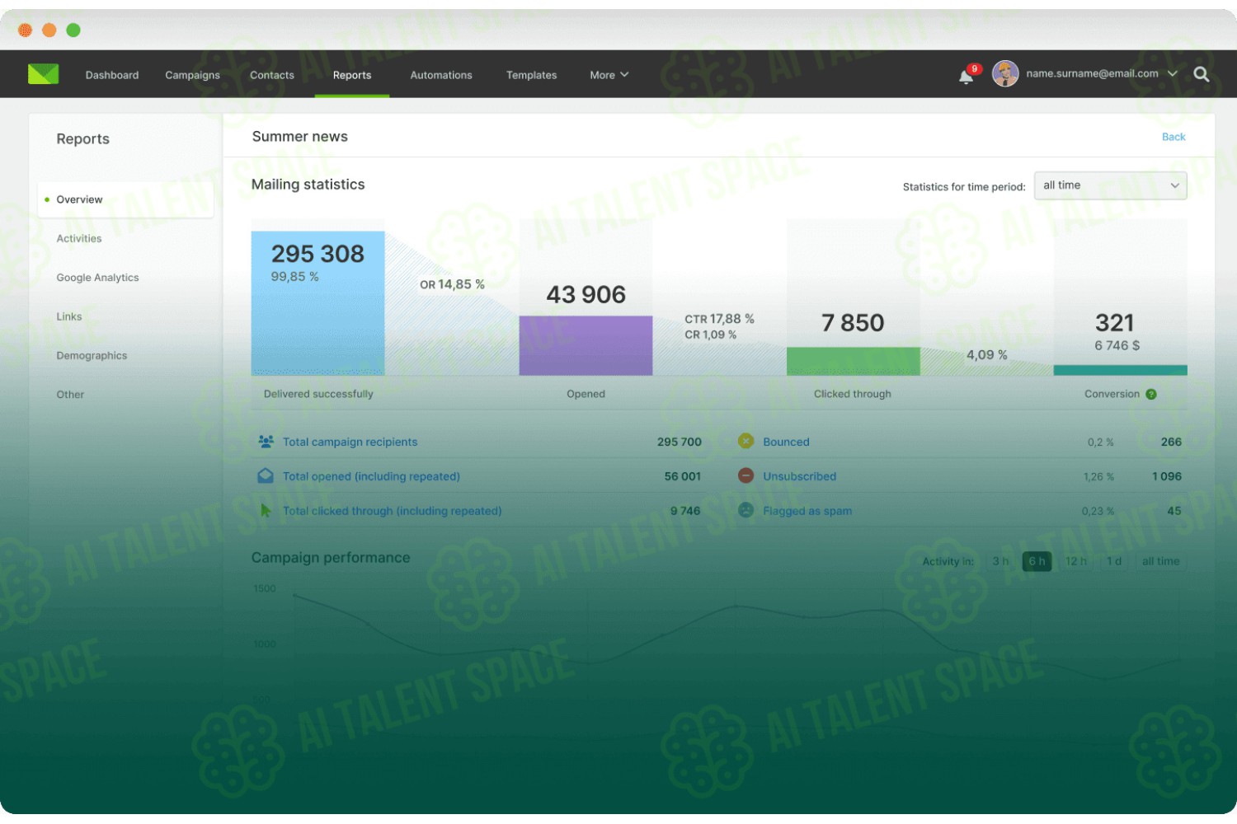Click the 1 096 unsubscribed count
Image resolution: width=1237 pixels, height=824 pixels.
(x=1167, y=476)
